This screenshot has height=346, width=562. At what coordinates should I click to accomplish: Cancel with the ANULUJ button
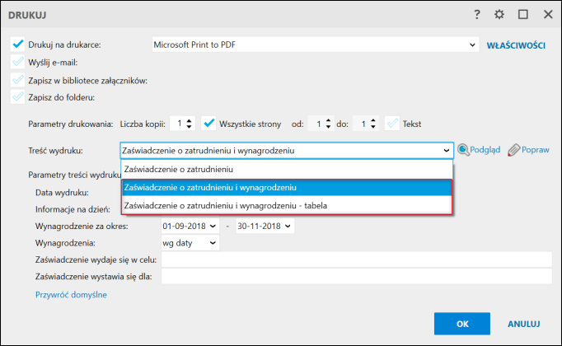tap(523, 324)
